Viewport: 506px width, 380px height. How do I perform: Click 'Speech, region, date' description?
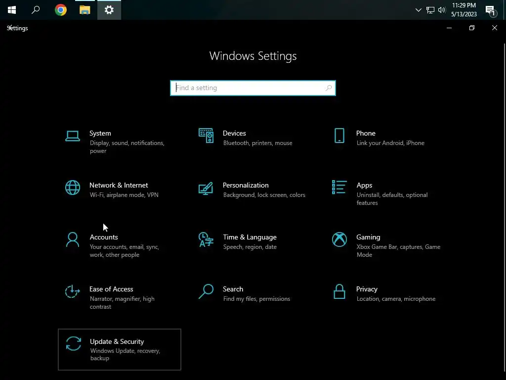[x=250, y=247]
